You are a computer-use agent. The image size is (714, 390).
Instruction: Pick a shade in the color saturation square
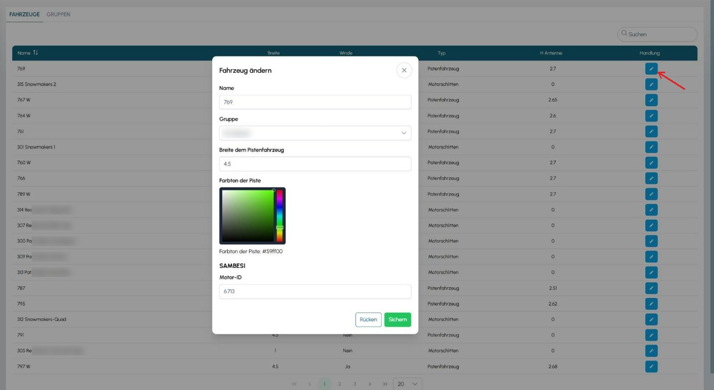coord(248,216)
